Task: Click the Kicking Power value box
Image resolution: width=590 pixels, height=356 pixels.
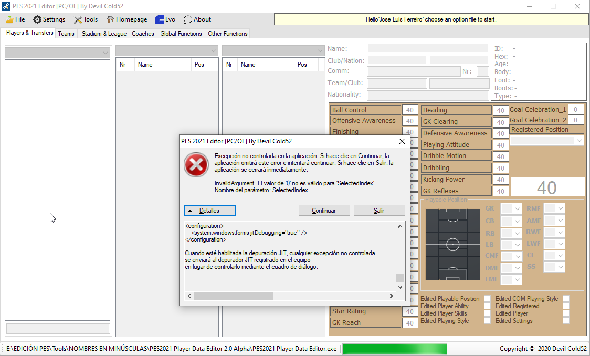Action: pos(500,180)
